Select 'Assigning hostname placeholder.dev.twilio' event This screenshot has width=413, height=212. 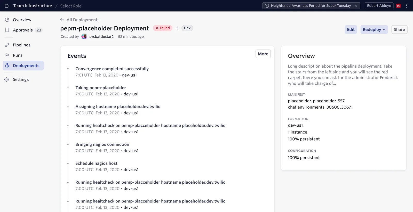(x=118, y=107)
